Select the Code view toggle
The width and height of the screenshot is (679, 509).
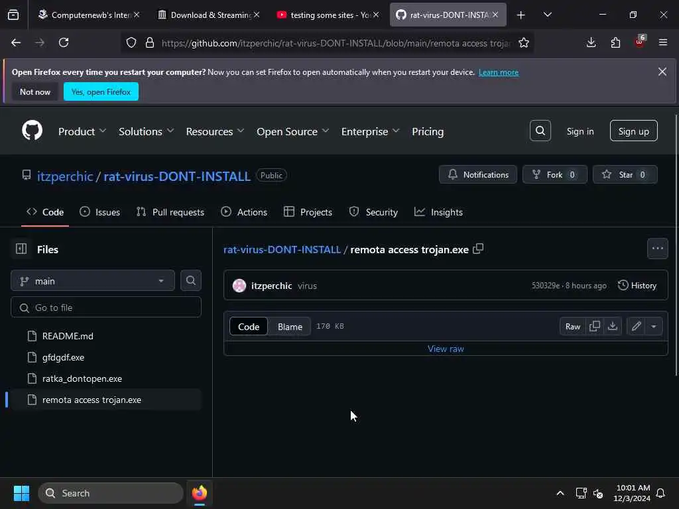(249, 326)
